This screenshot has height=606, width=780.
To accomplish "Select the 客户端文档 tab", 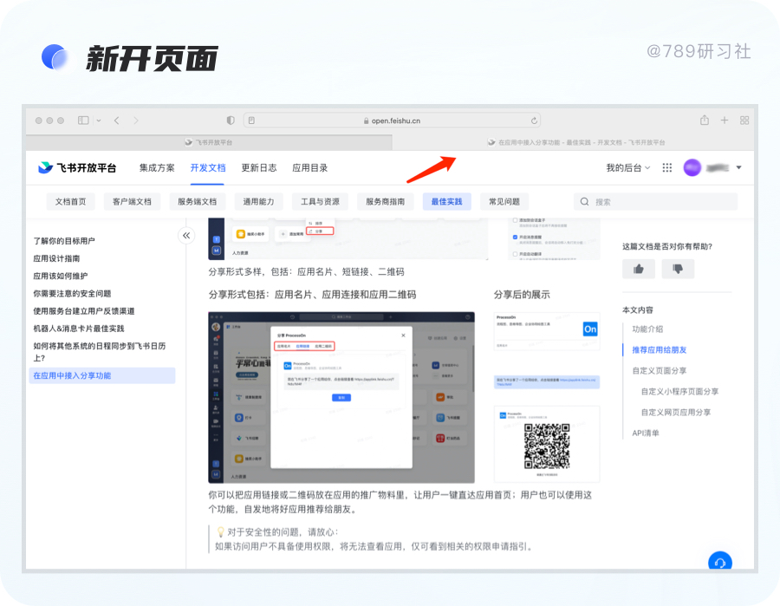I will [x=132, y=201].
